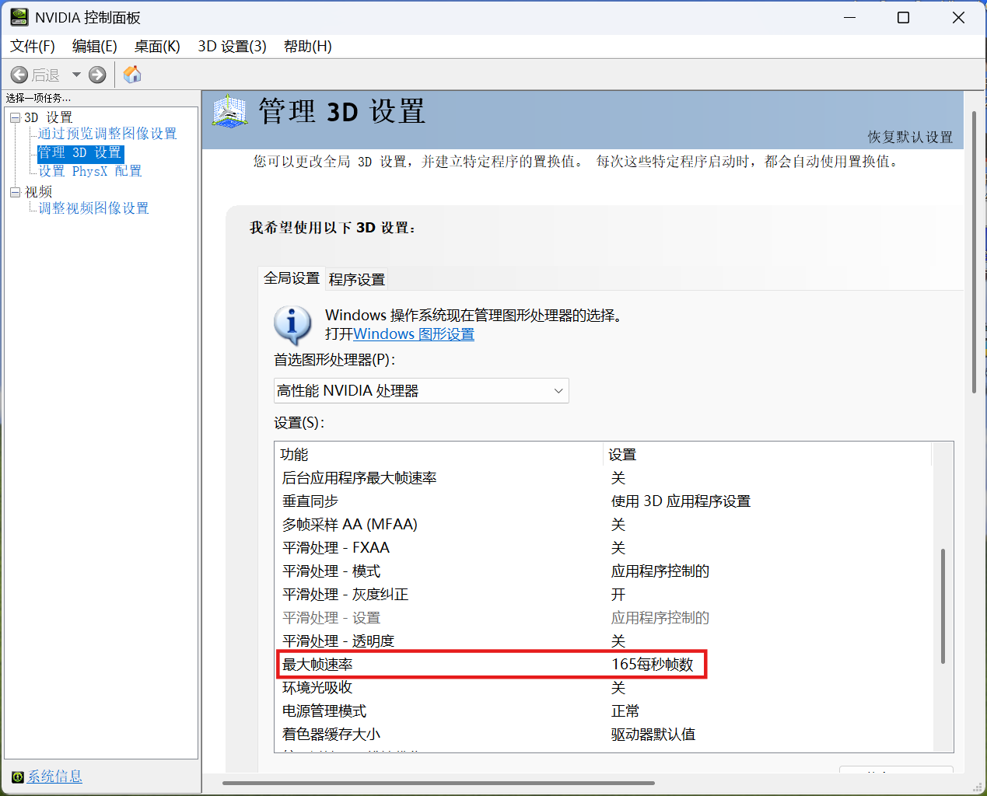Click the Back arrow icon in toolbar
Screen dimensions: 987x796
19,75
